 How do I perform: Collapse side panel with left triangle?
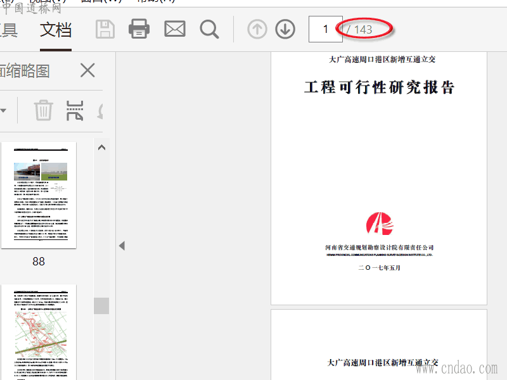click(x=122, y=246)
